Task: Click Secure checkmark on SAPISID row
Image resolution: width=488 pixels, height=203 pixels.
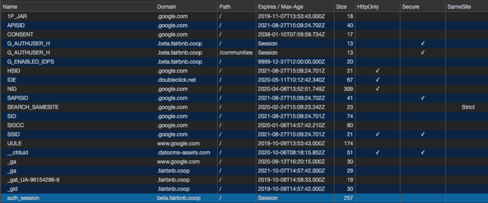Action: pyautogui.click(x=423, y=98)
